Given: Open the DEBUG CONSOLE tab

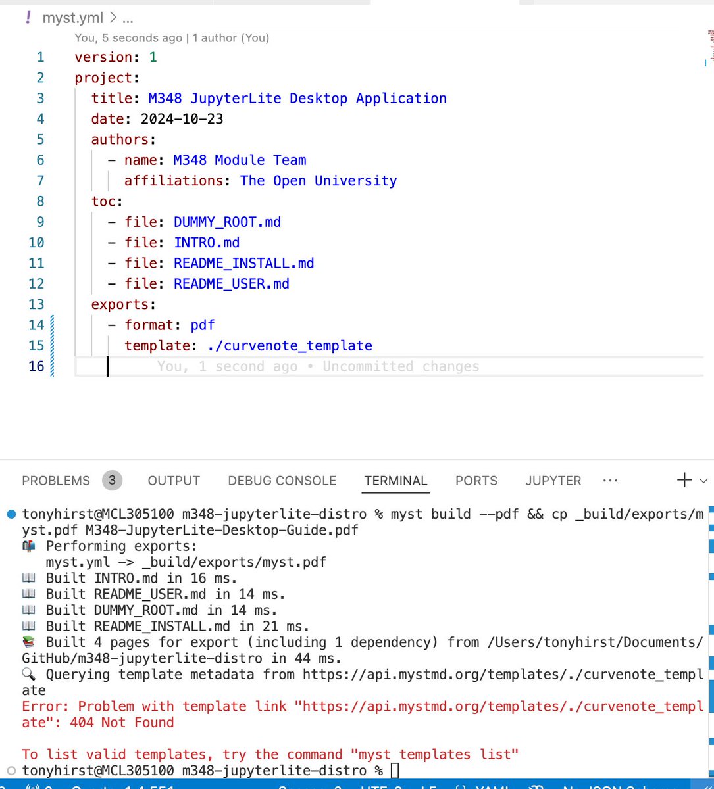Looking at the screenshot, I should tap(282, 481).
